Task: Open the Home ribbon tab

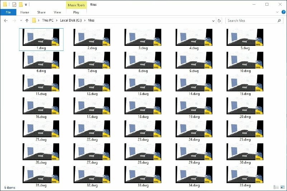Action: (24, 12)
